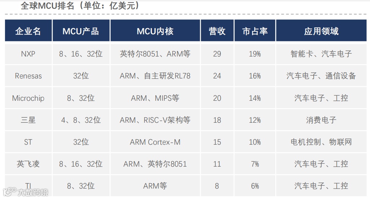Screen dimensions: 370x199
Task: Click the 应用领域 column header
Action: 321,31
